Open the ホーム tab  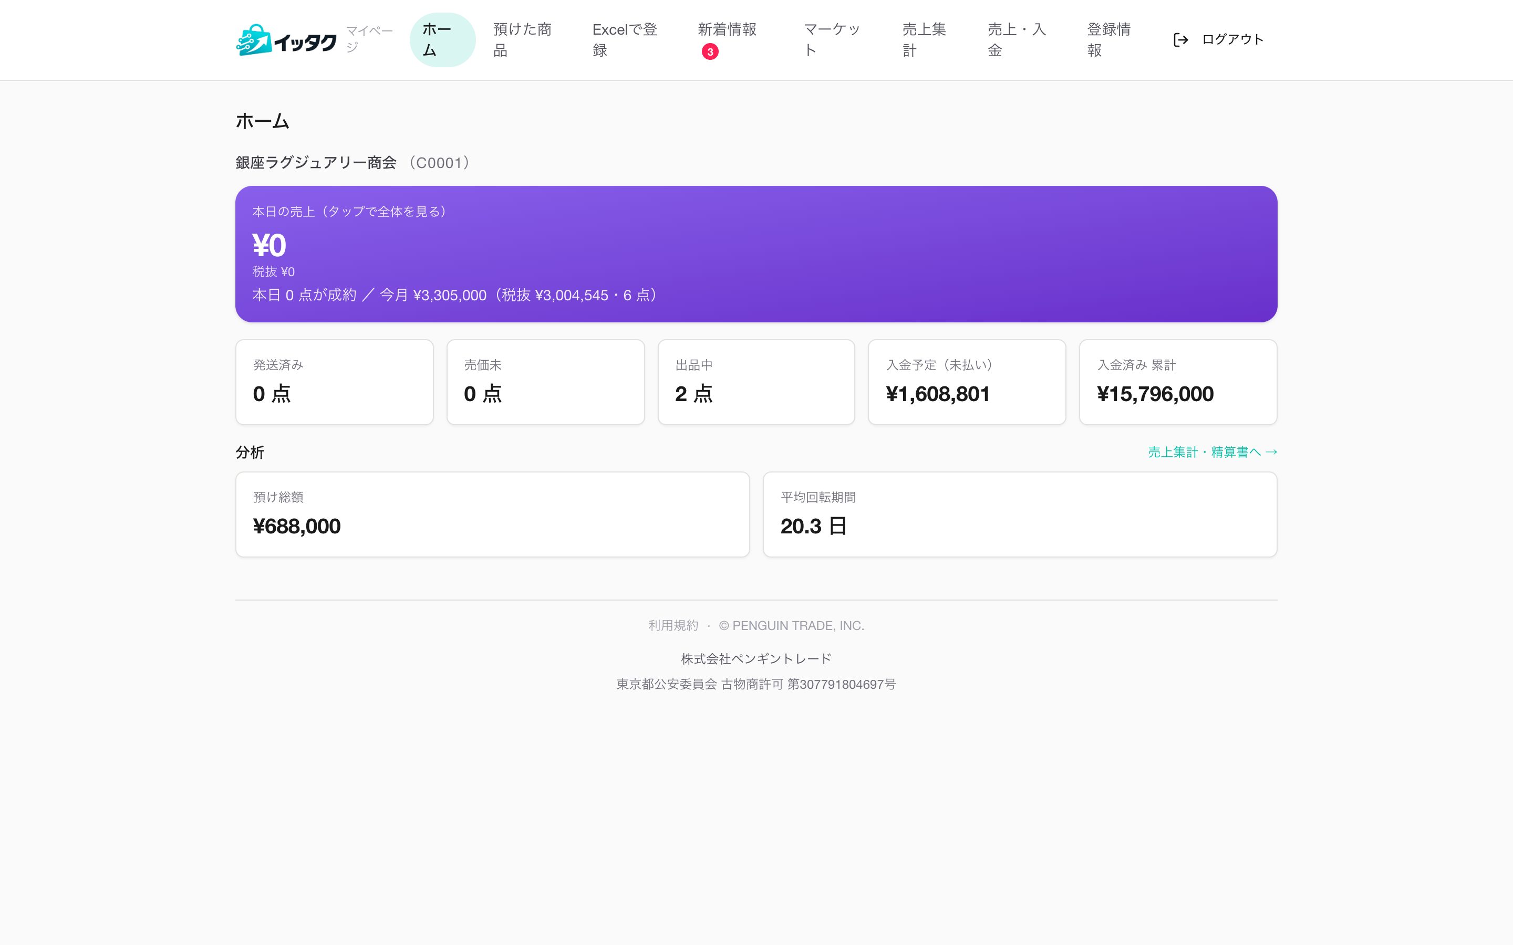(x=443, y=40)
